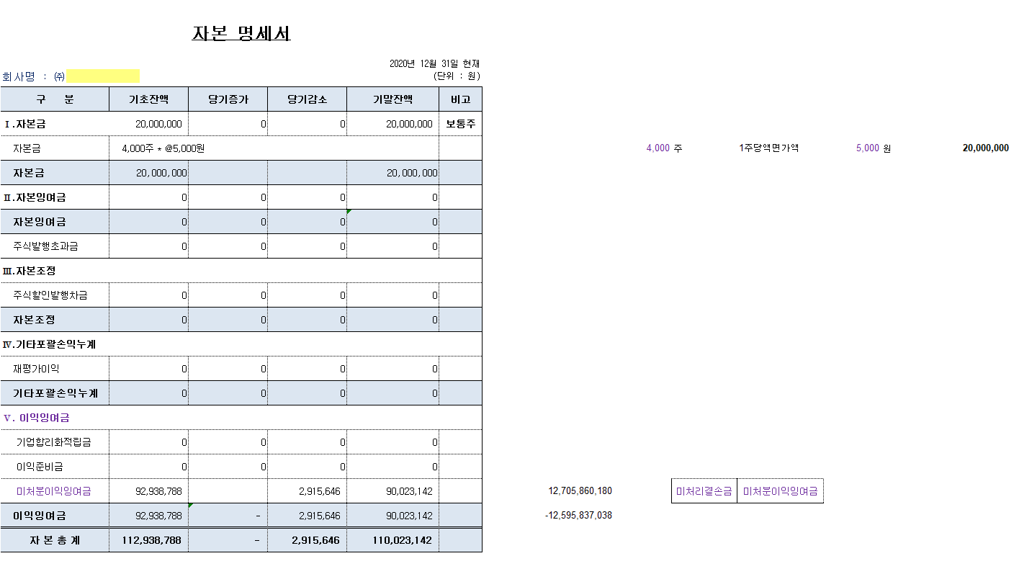Select the "비고" column header
The width and height of the screenshot is (1014, 574).
[x=460, y=99]
